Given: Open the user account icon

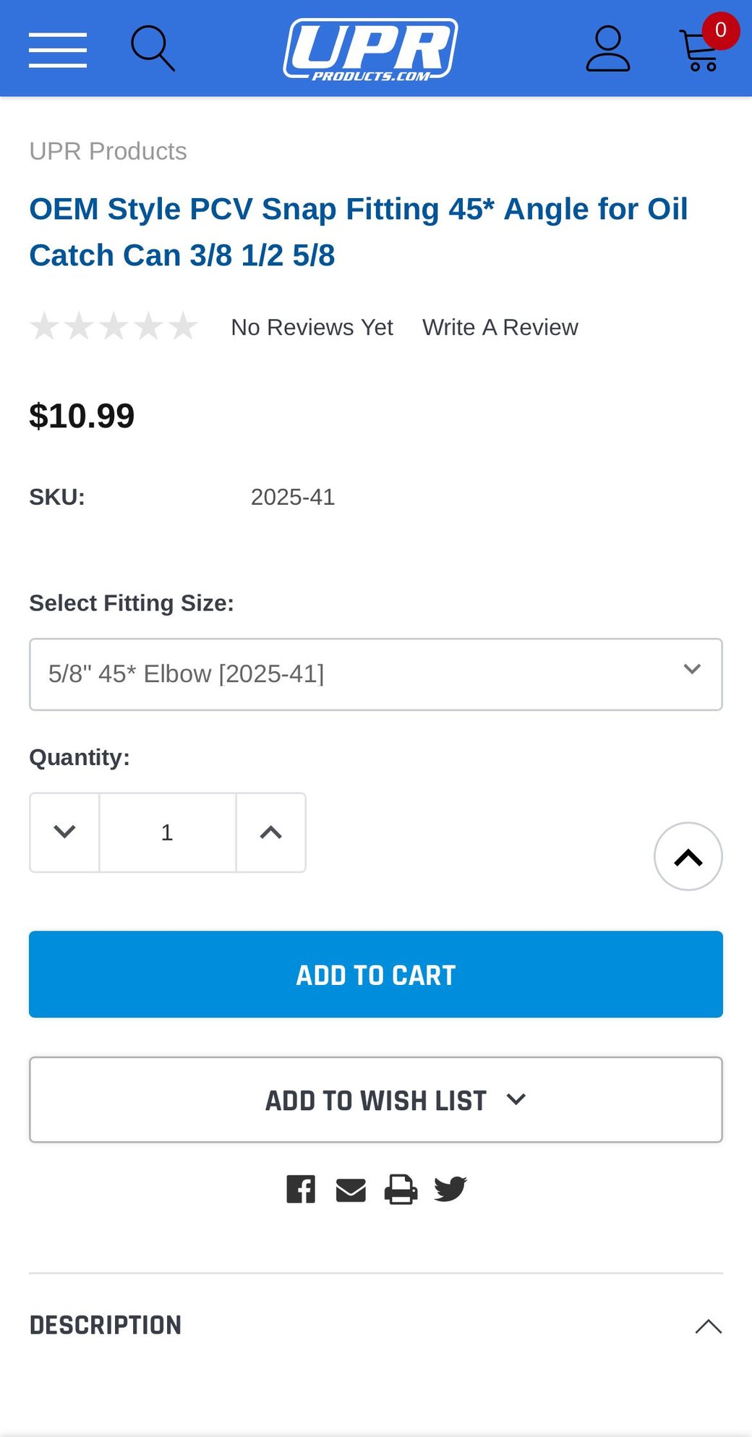Looking at the screenshot, I should pos(607,49).
